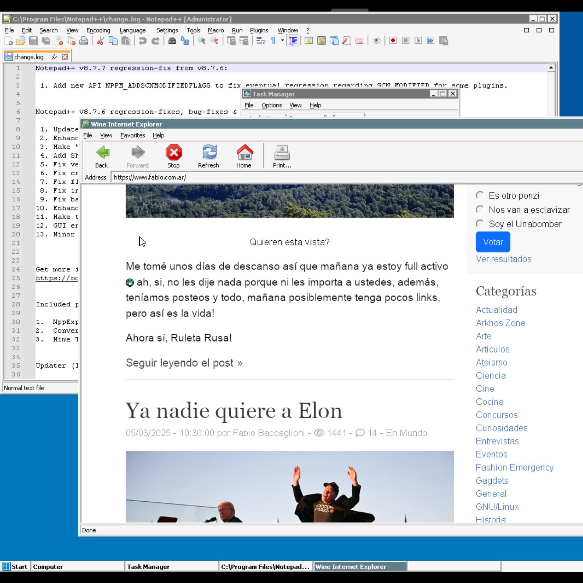Open the Plugins menu in Notepad++

[259, 30]
